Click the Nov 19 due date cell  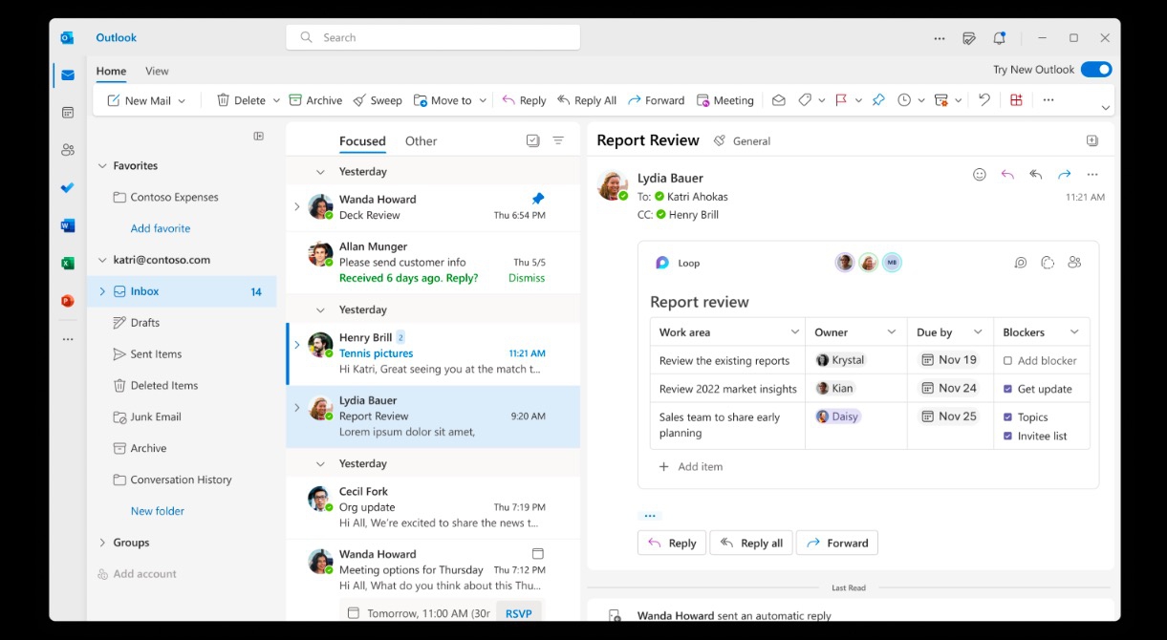click(x=949, y=360)
